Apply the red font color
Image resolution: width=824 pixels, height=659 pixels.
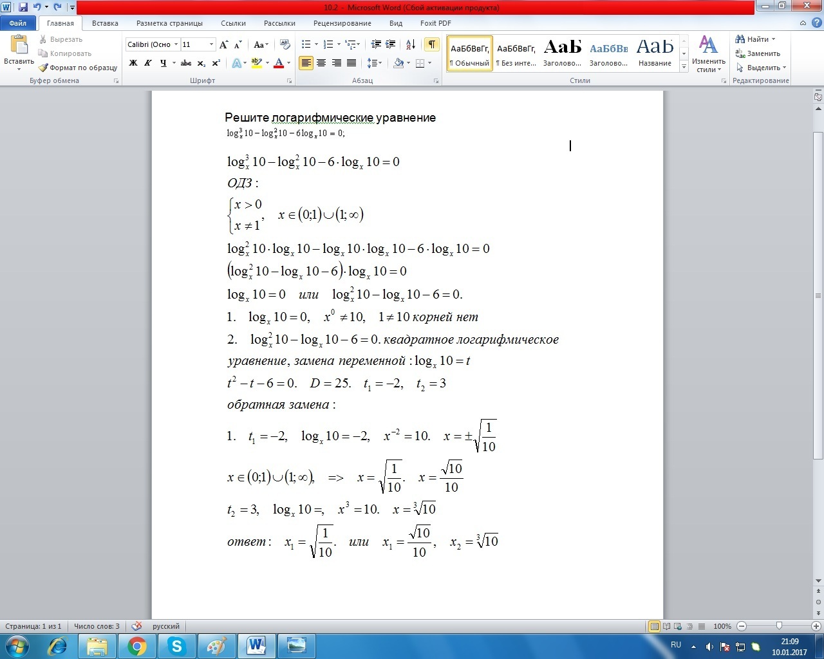tap(279, 63)
